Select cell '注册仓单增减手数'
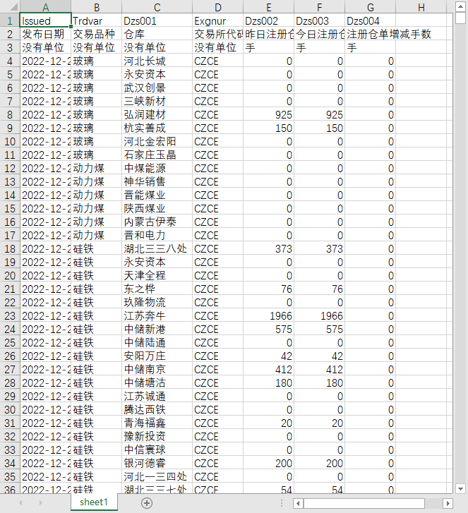468x513 pixels. pos(370,34)
